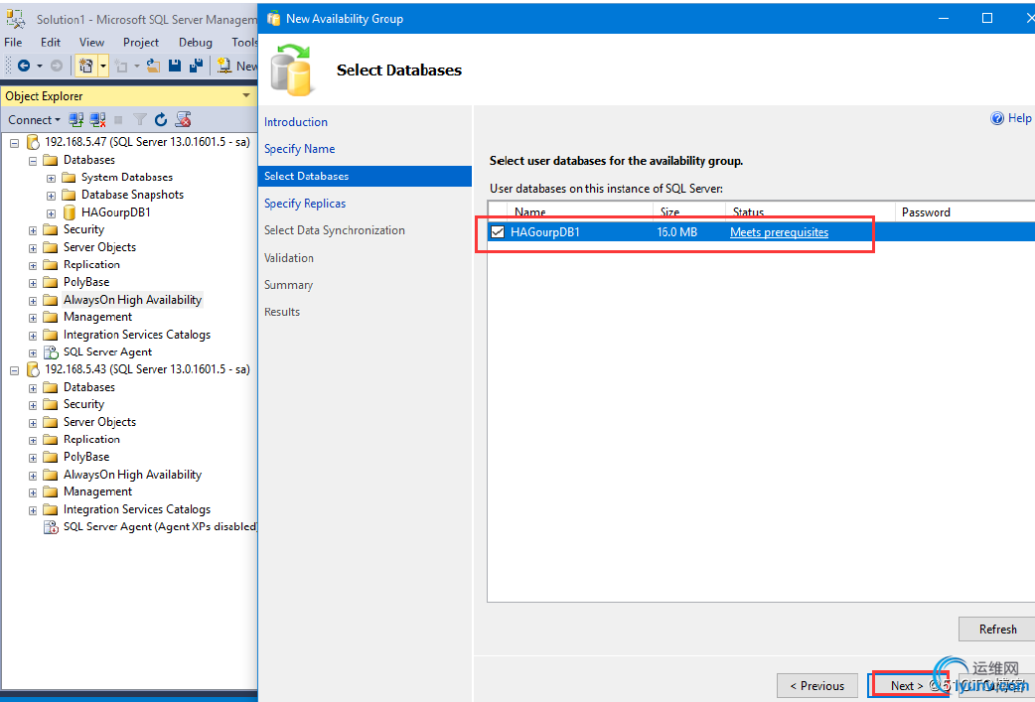Click the Save All icon

click(196, 66)
